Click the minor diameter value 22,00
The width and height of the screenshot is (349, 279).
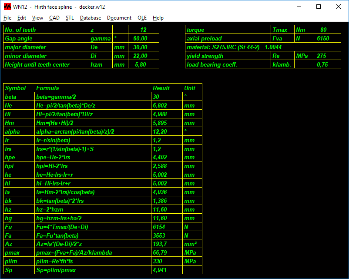(141, 56)
